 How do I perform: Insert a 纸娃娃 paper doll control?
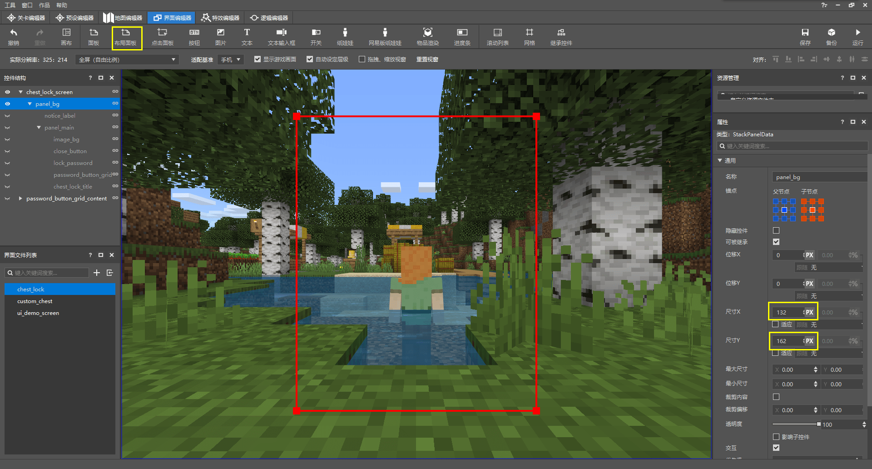pos(345,37)
